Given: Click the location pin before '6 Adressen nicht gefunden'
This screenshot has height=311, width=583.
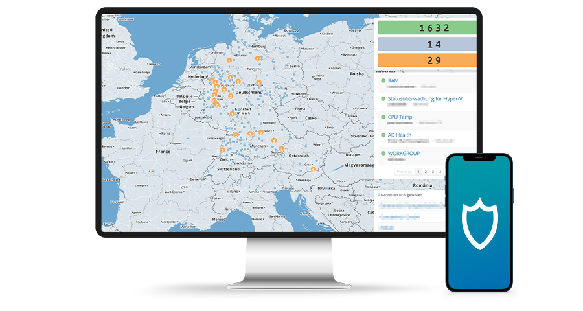Looking at the screenshot, I should (379, 195).
